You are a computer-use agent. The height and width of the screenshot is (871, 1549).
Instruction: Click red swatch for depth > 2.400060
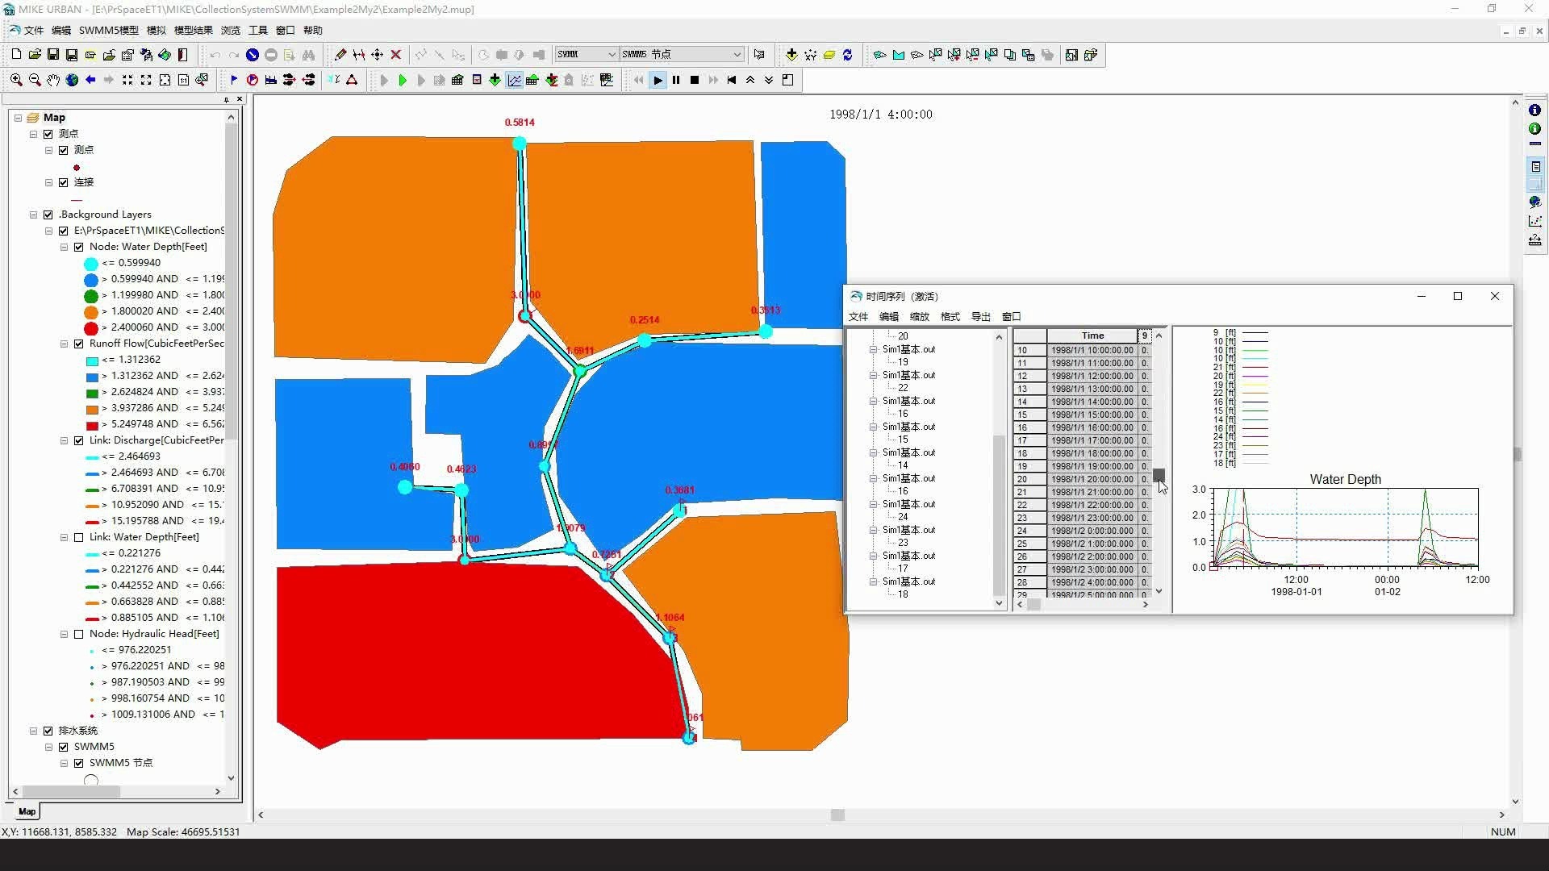[x=91, y=328]
